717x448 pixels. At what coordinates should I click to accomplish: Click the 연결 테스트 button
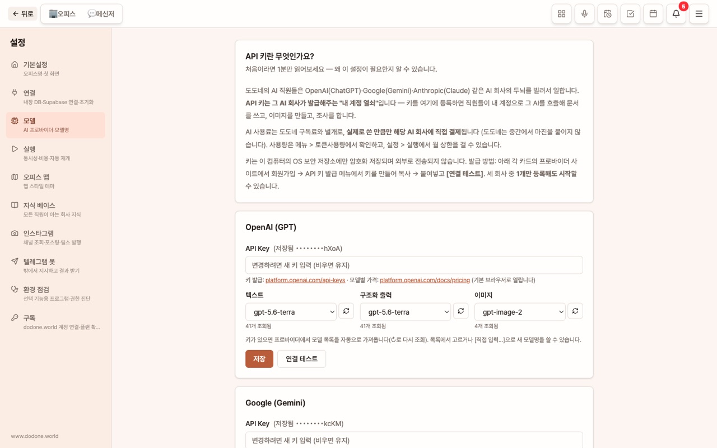(x=301, y=359)
